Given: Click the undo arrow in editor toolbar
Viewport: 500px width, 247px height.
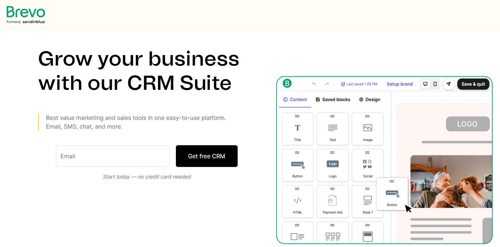Looking at the screenshot, I should click(x=314, y=84).
